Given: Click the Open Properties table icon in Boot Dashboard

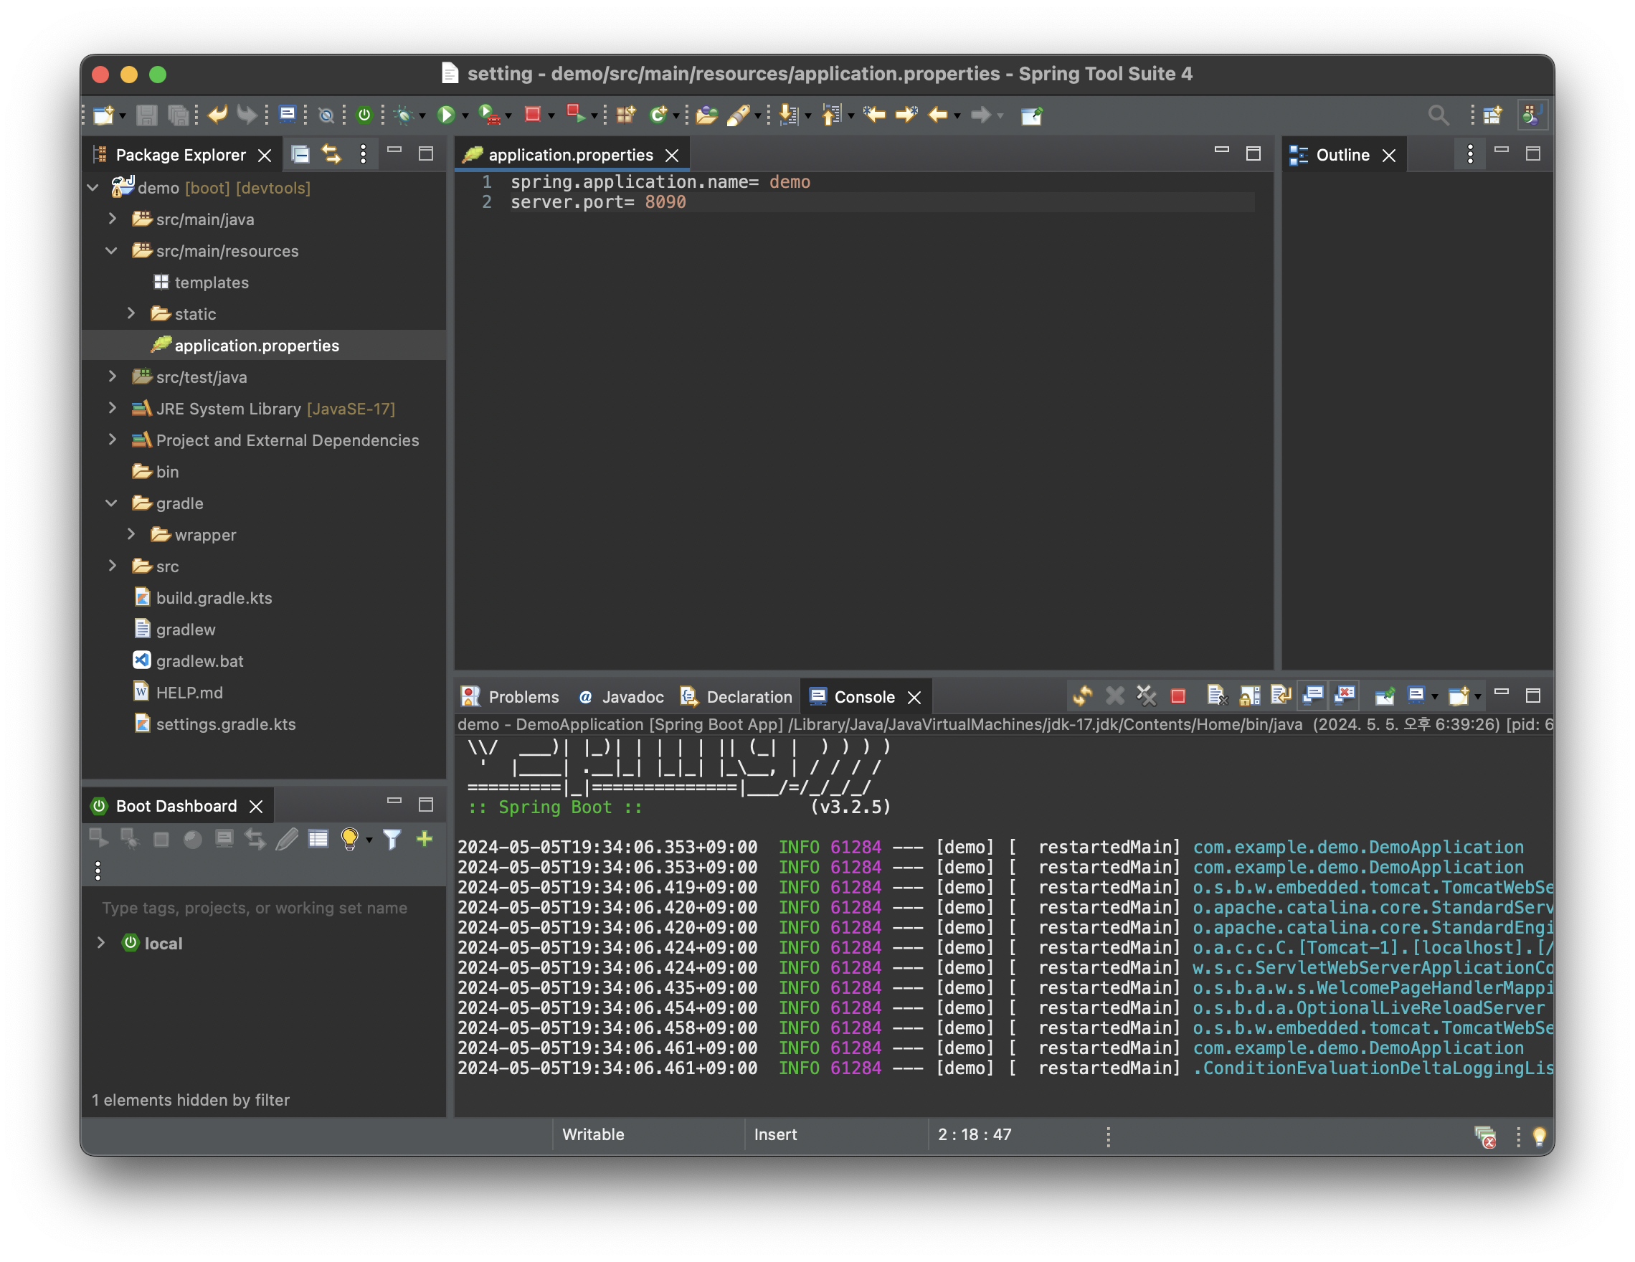Looking at the screenshot, I should click(x=318, y=839).
